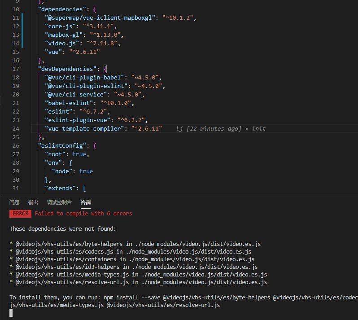Click the terminal cursor block at the prompt
Screen dimensions: 358x320
(11, 313)
